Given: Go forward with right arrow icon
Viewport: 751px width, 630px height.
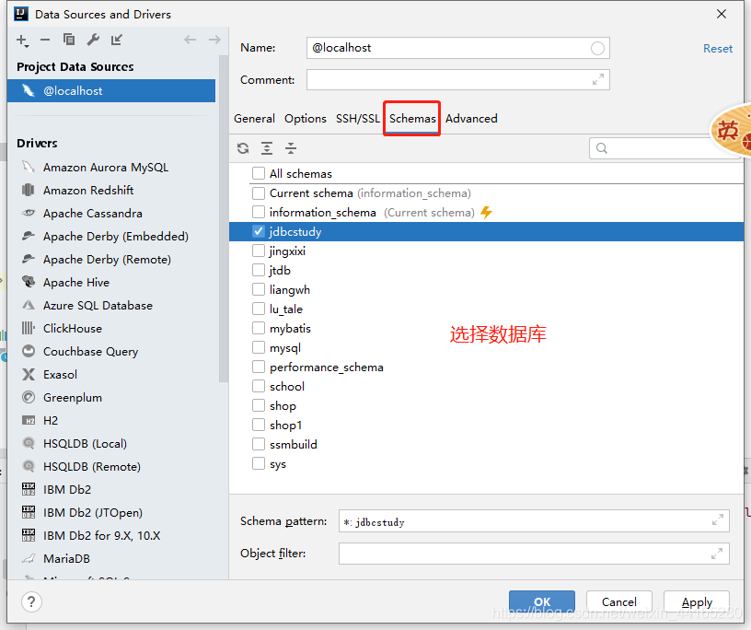Looking at the screenshot, I should (x=214, y=40).
